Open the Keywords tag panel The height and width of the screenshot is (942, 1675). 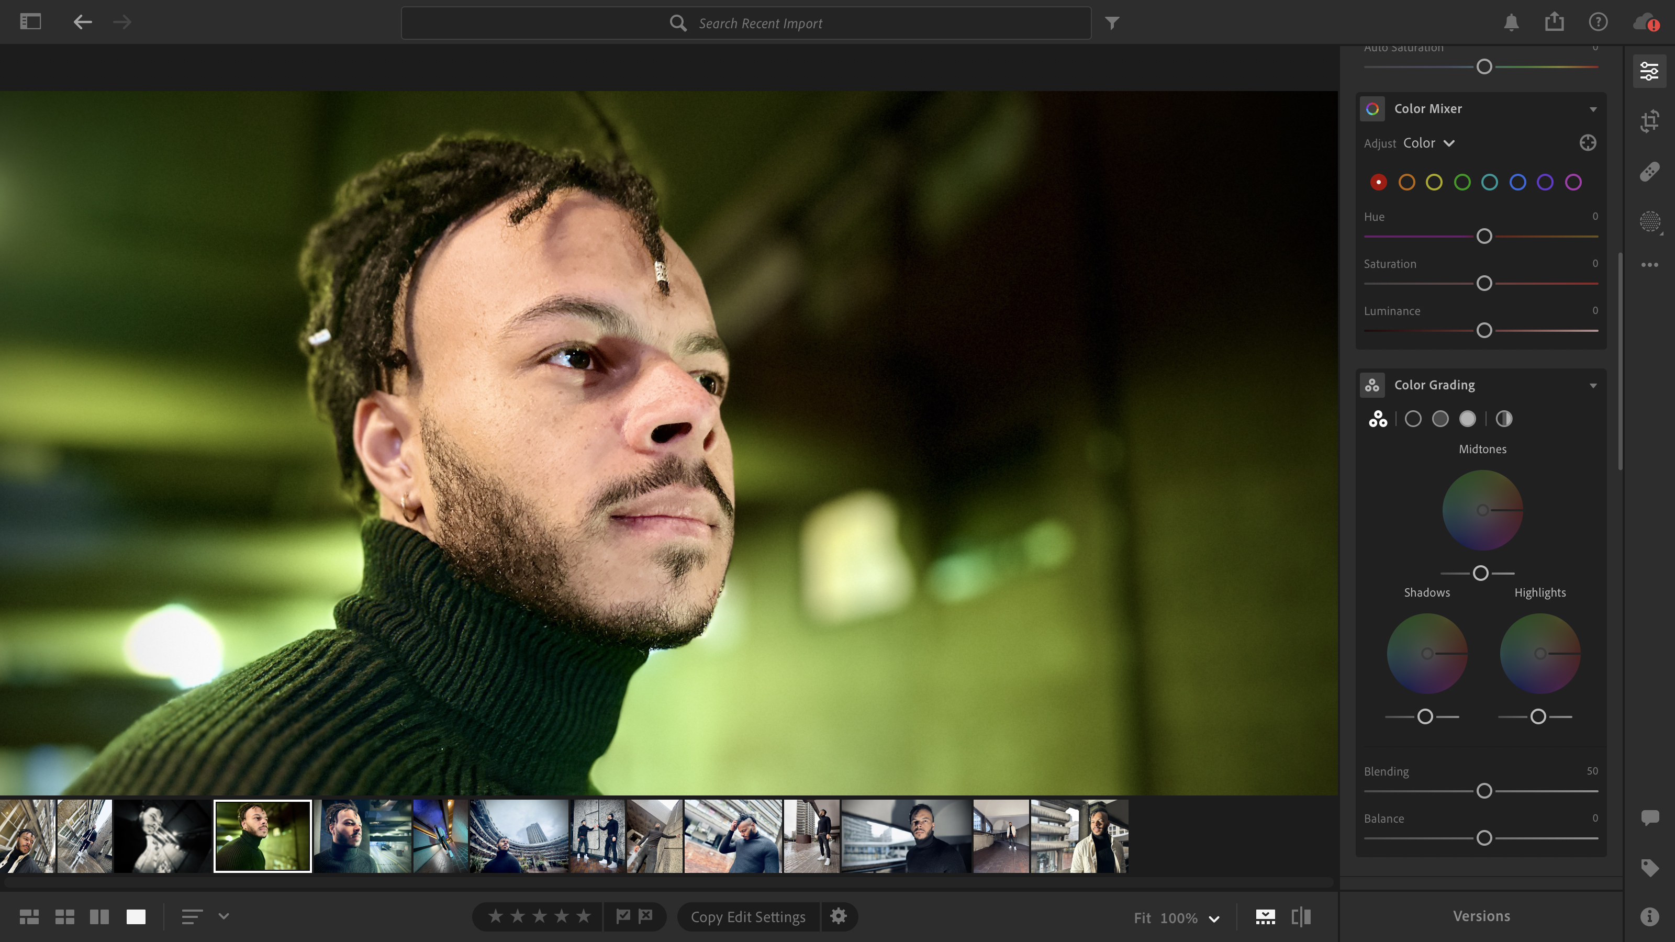pos(1649,867)
